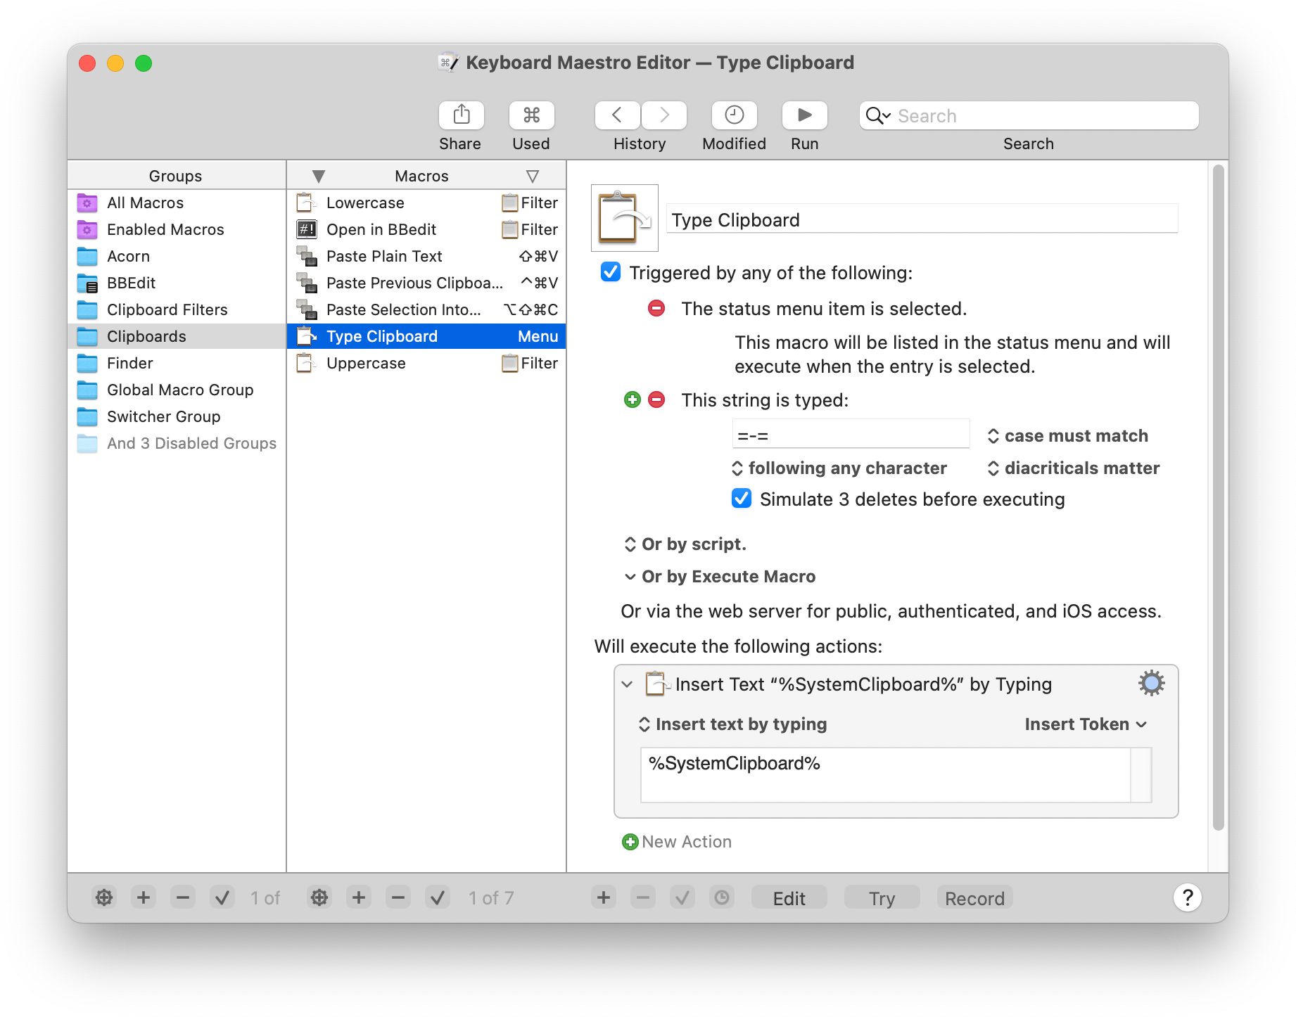Click the New Action green plus

[630, 841]
